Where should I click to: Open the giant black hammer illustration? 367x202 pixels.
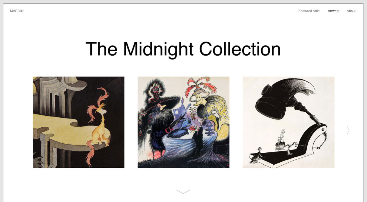coord(289,122)
